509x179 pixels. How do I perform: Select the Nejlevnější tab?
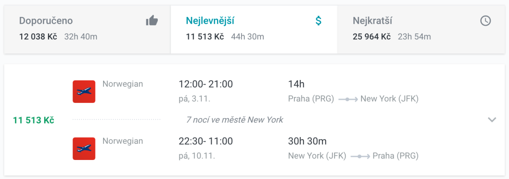(x=210, y=21)
